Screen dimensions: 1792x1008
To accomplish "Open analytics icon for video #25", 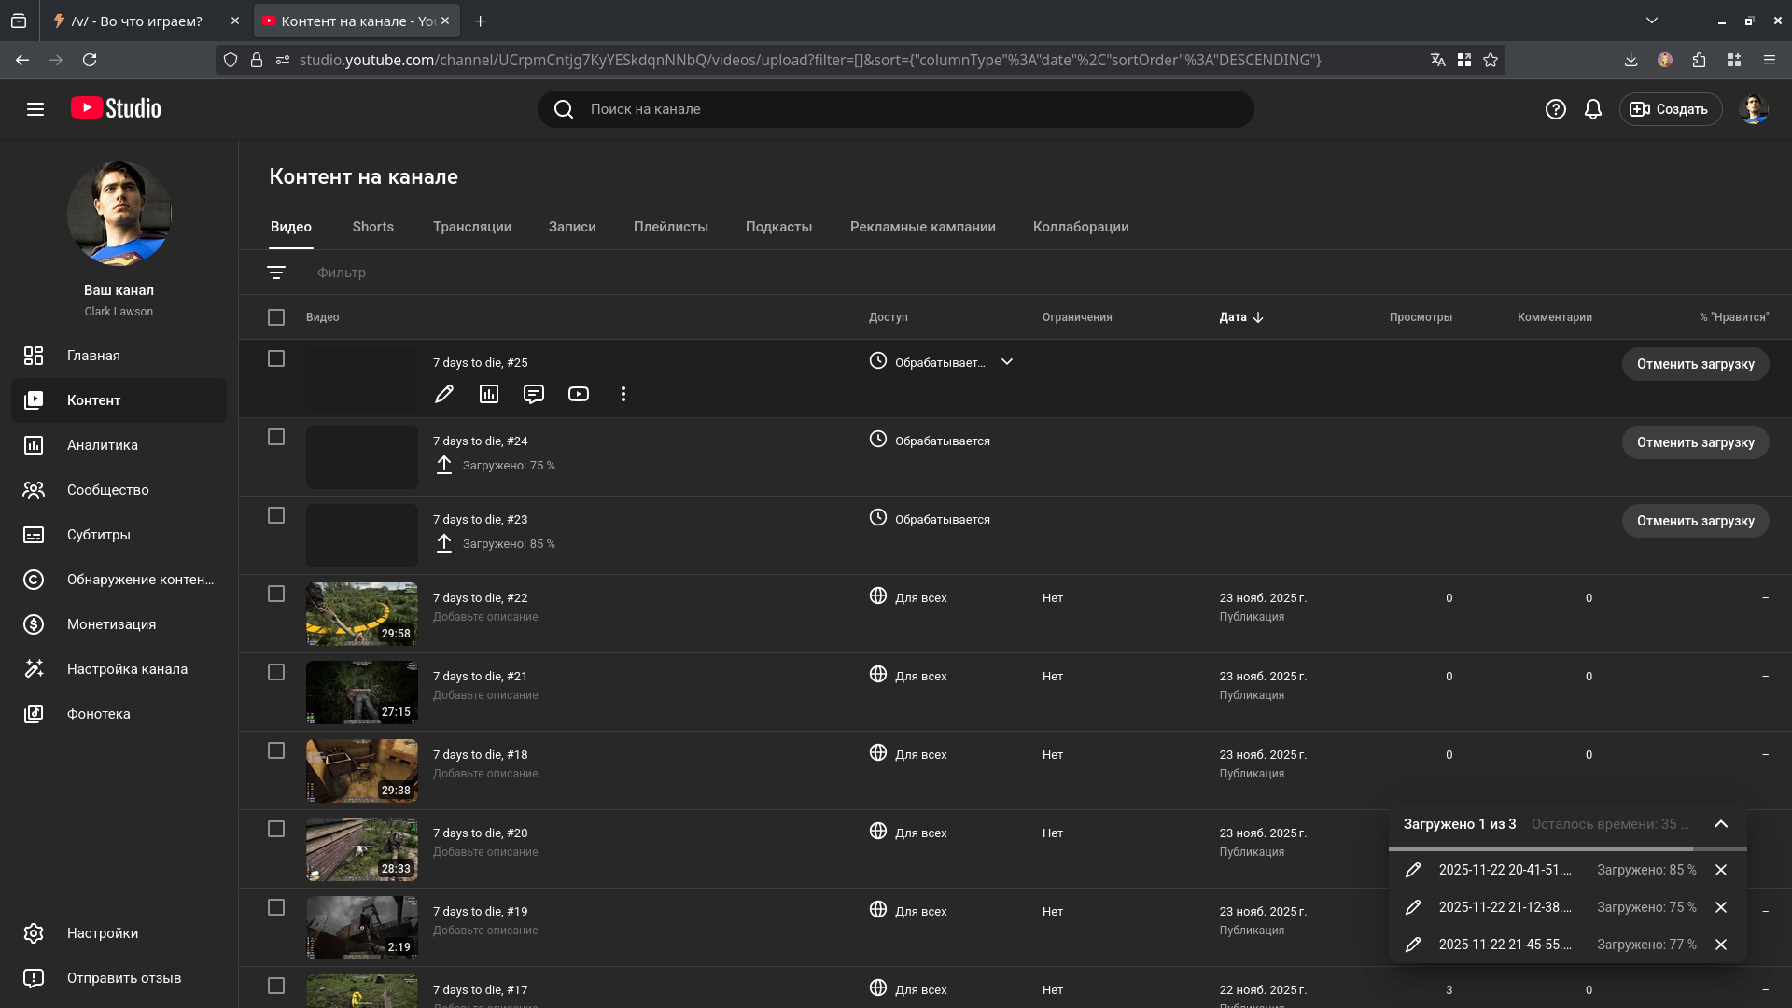I will 489,394.
